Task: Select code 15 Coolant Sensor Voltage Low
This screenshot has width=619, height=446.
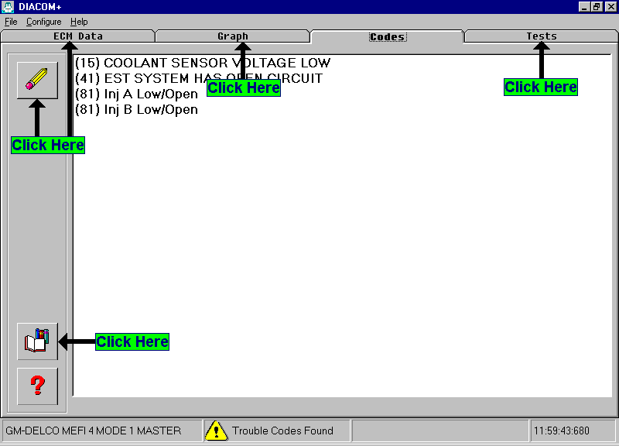Action: tap(203, 63)
